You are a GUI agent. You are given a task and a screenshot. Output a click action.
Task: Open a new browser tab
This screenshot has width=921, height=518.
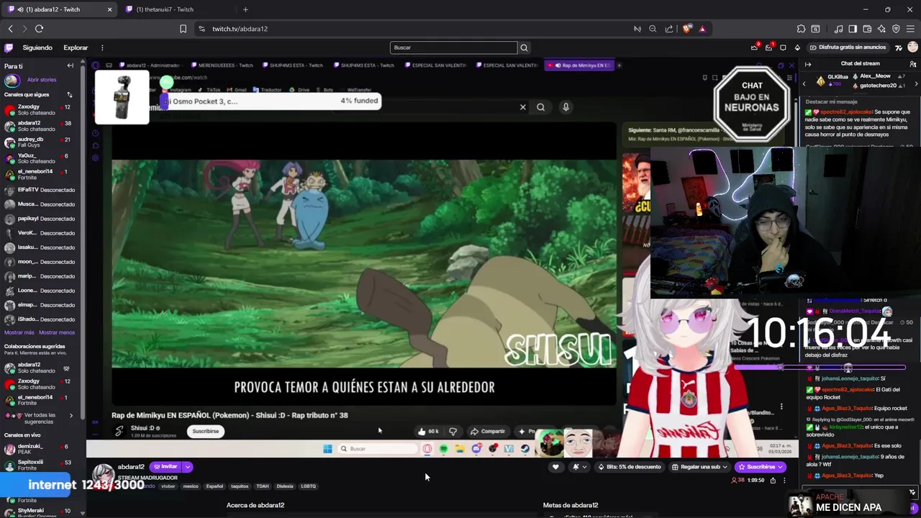245,9
